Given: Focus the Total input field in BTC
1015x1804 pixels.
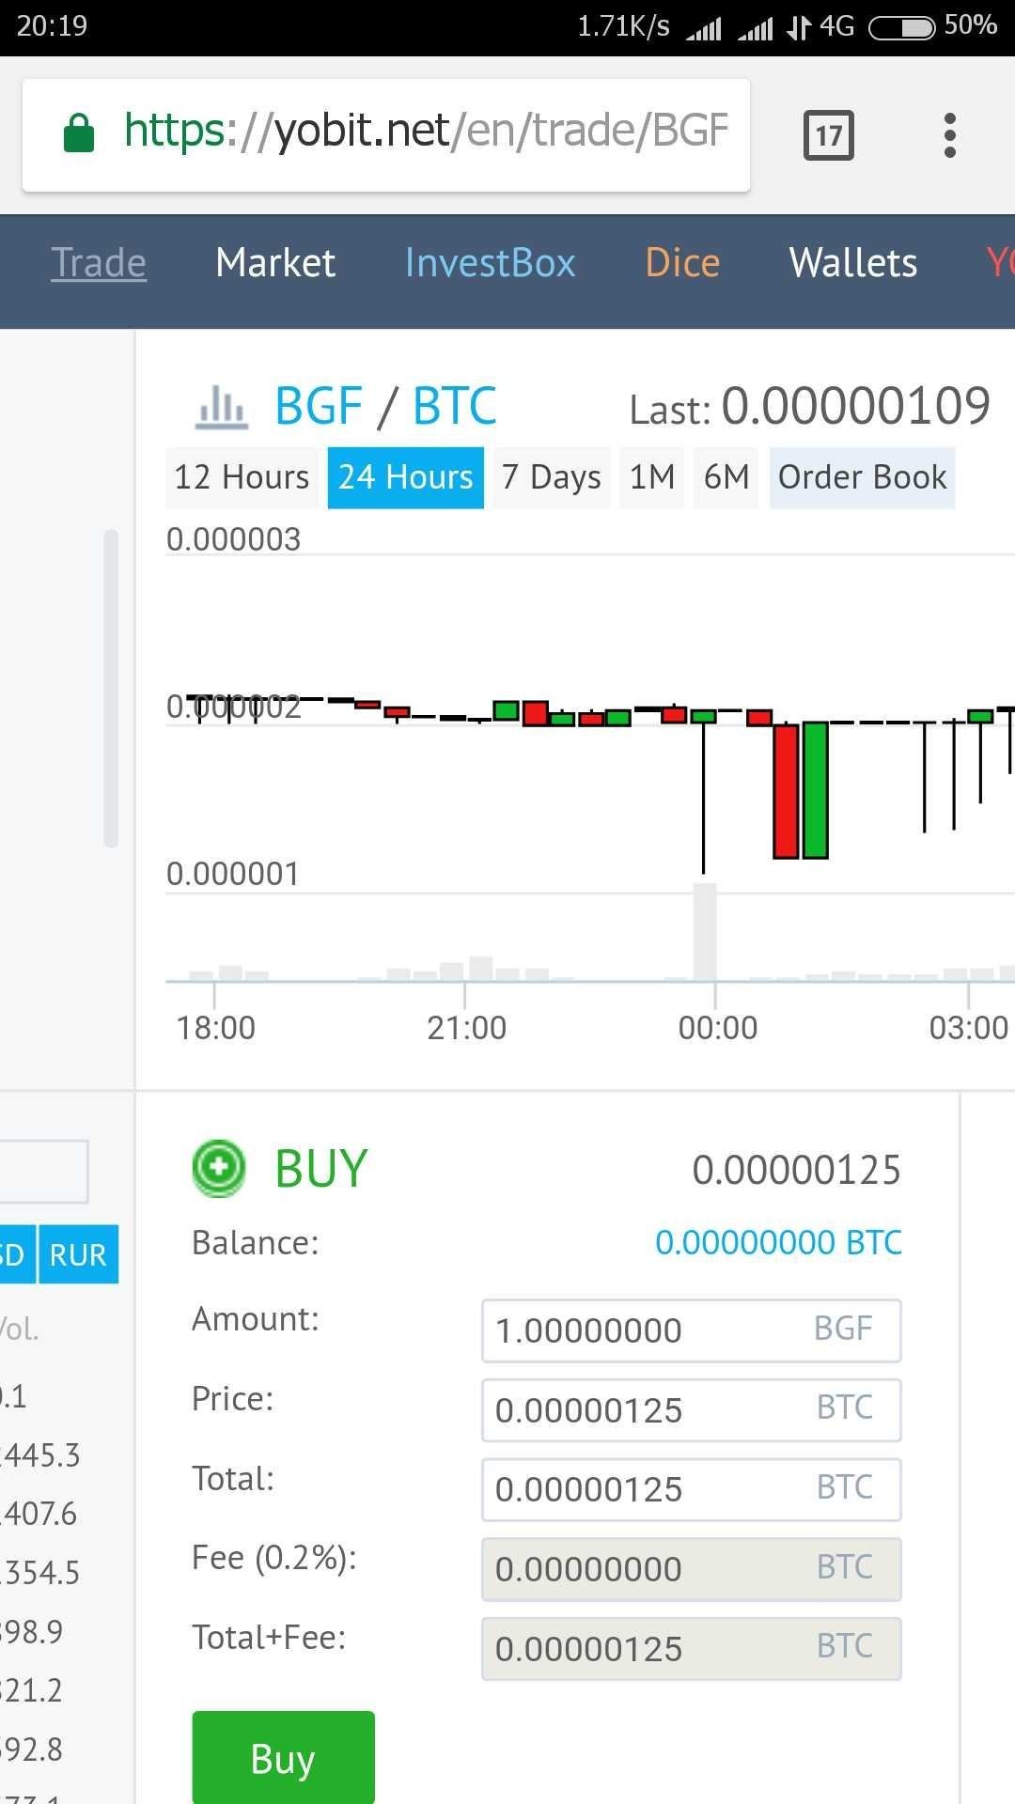Looking at the screenshot, I should coord(691,1489).
